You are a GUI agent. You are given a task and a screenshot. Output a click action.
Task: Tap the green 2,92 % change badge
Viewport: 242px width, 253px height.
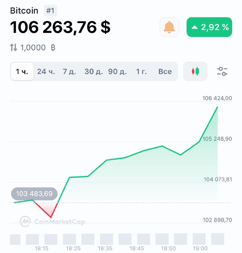pos(209,27)
